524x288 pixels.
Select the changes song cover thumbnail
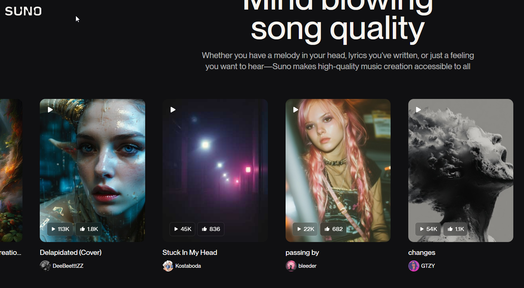click(x=461, y=170)
